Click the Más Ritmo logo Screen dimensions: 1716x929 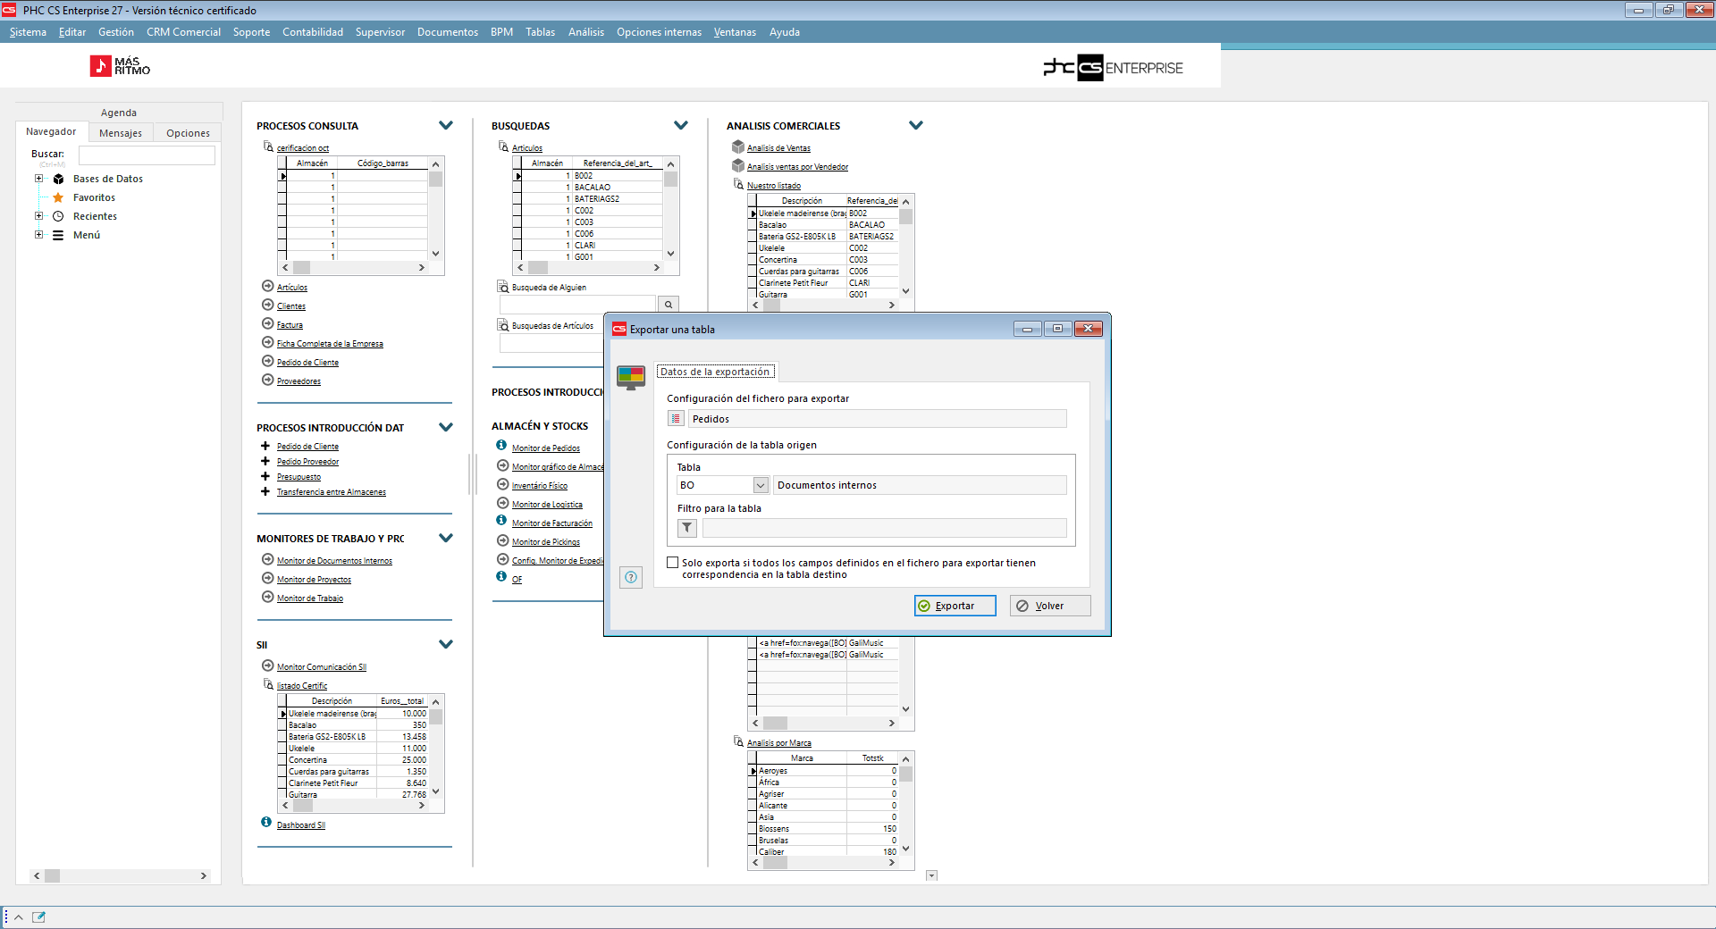click(120, 66)
